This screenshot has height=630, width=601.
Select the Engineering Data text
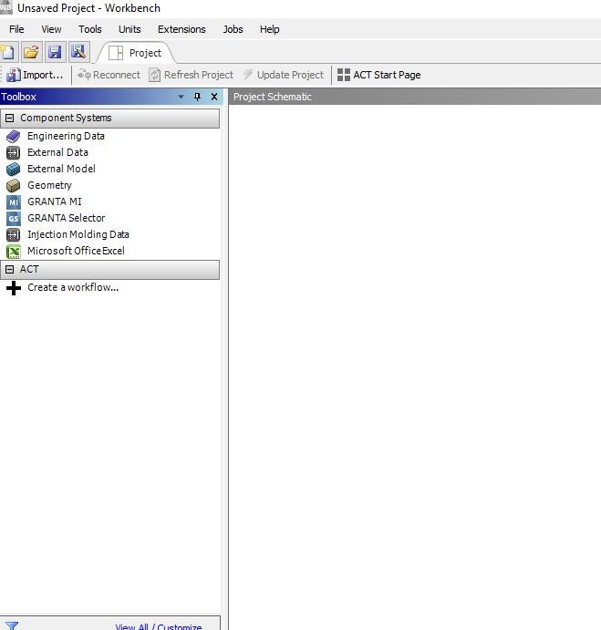tap(66, 136)
